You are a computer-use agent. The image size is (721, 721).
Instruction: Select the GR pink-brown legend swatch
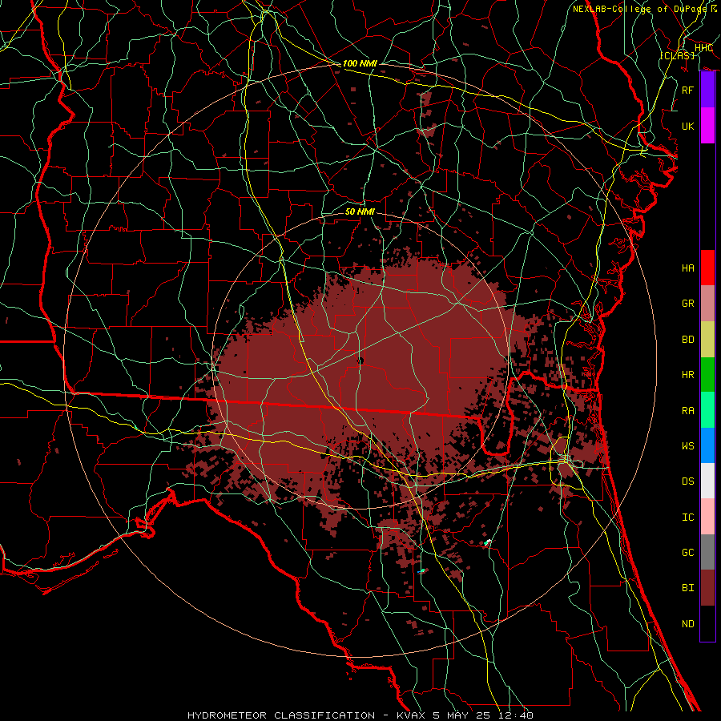point(707,303)
